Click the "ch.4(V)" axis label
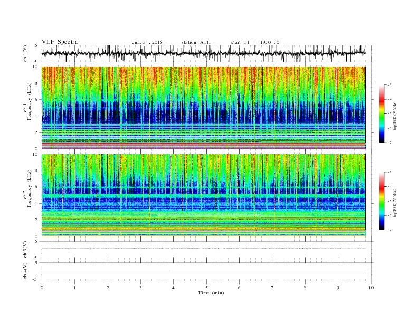The height and width of the screenshot is (323, 418). [25, 271]
